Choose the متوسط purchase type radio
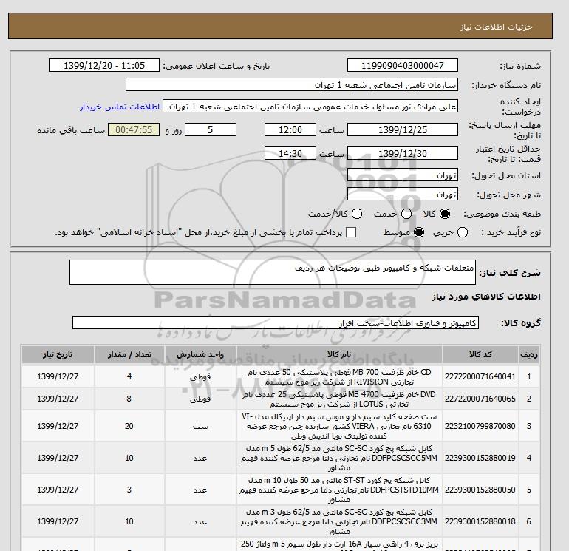569x551 pixels. tap(419, 232)
